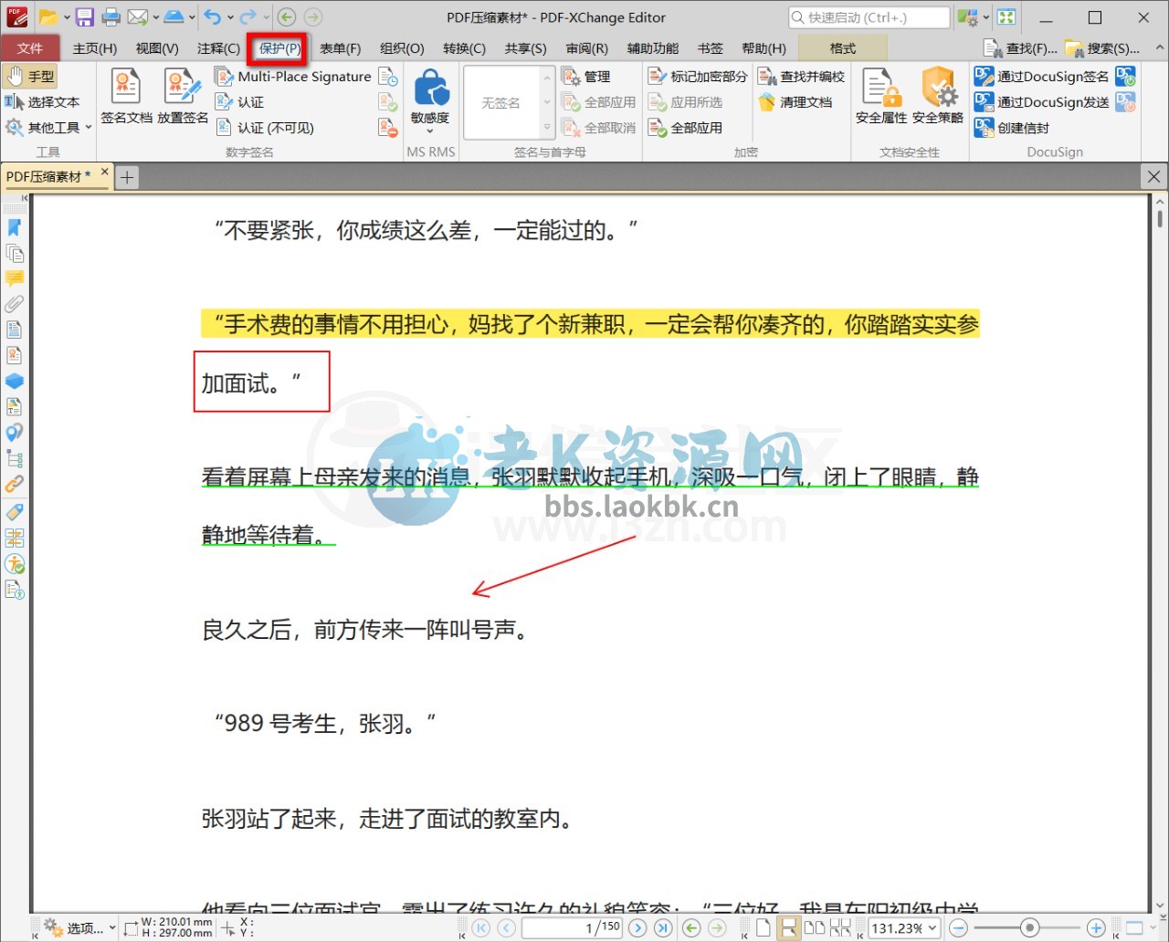Switch to the Convert (转换) tab

click(464, 48)
